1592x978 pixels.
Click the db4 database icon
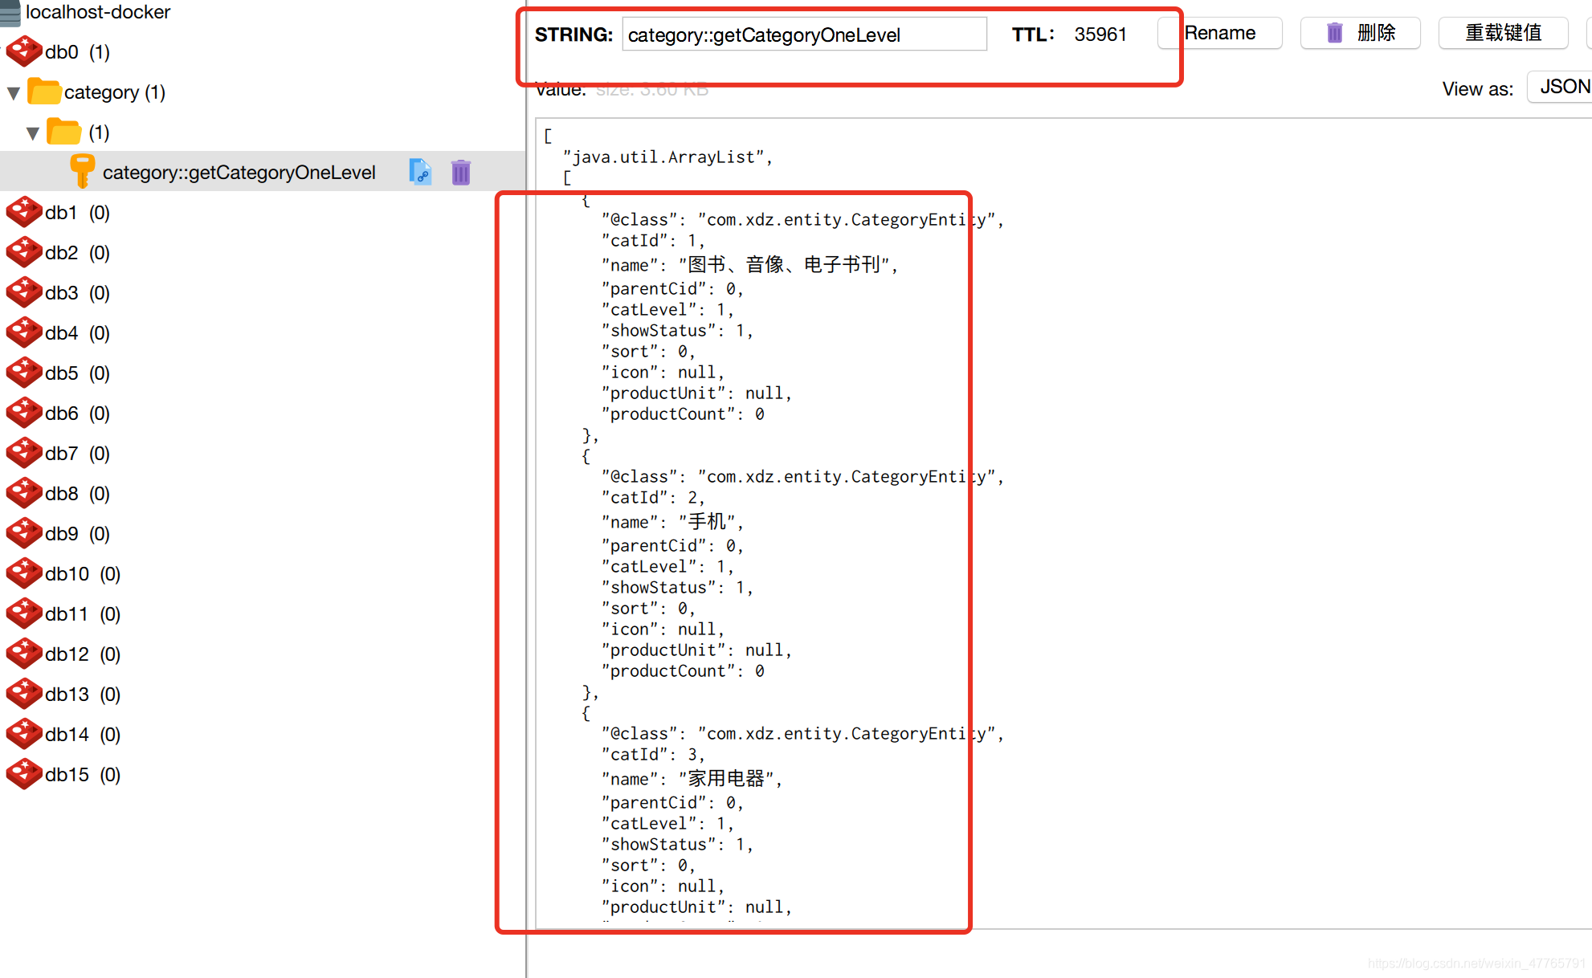pos(24,332)
